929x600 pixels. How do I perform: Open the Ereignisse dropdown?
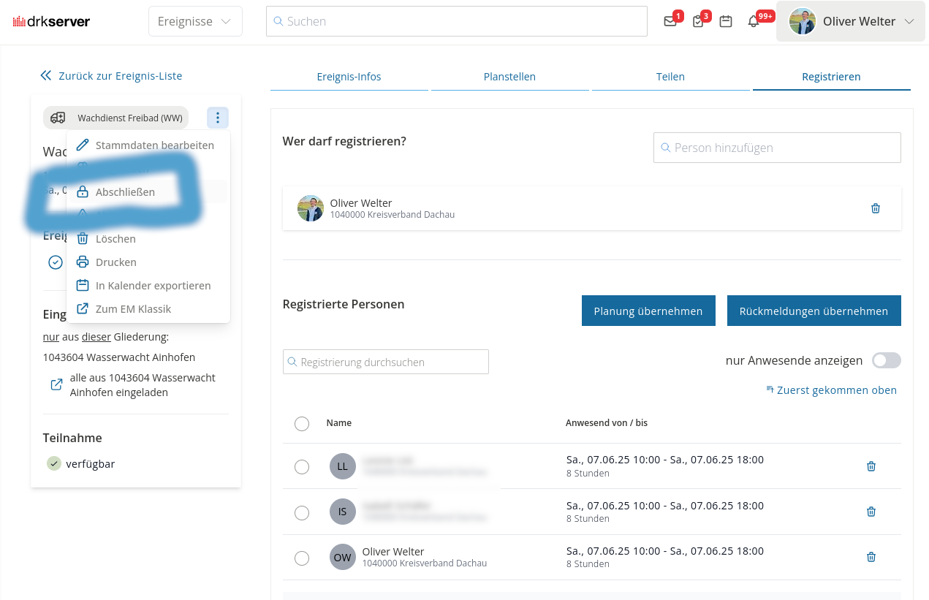pos(195,21)
